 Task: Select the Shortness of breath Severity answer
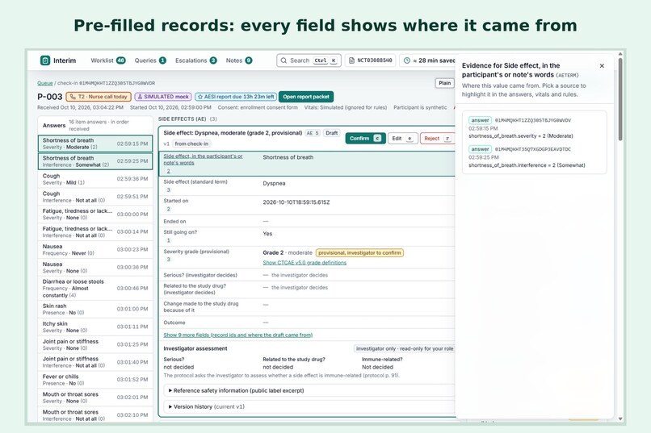[95, 144]
